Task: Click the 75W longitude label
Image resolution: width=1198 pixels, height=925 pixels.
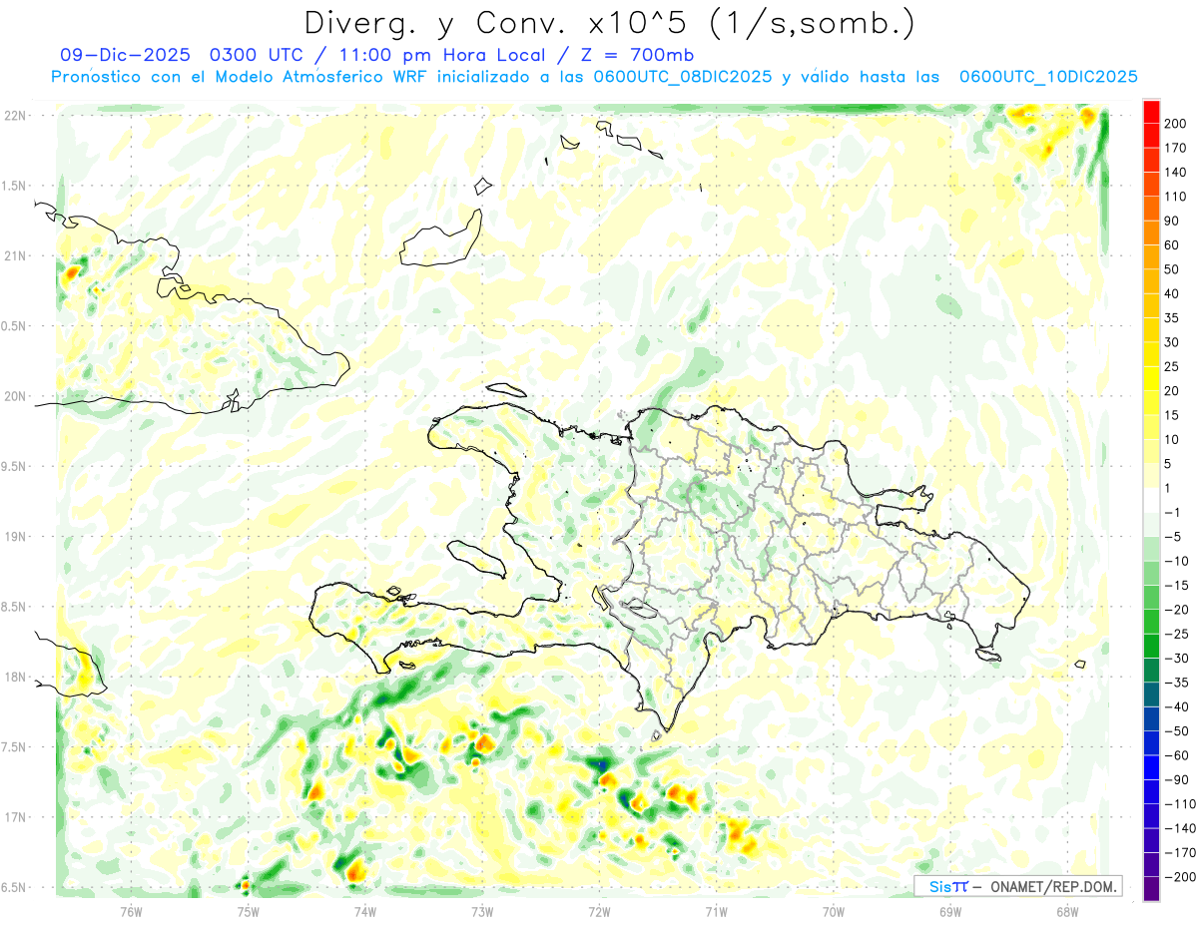Action: [x=248, y=911]
